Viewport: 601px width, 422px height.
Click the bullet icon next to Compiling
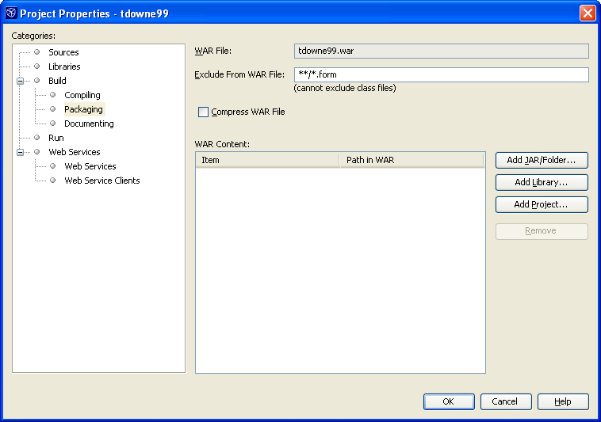point(53,95)
